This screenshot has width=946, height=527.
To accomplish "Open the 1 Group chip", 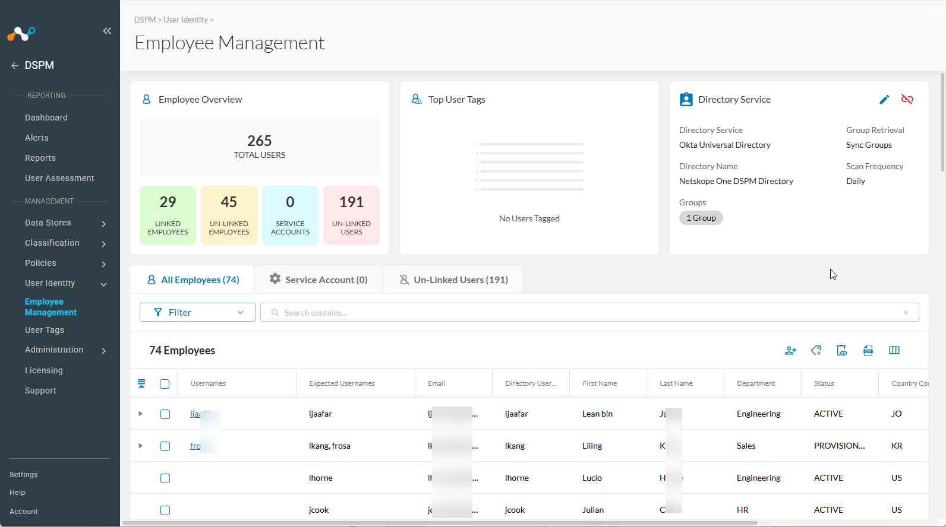I will pyautogui.click(x=701, y=218).
